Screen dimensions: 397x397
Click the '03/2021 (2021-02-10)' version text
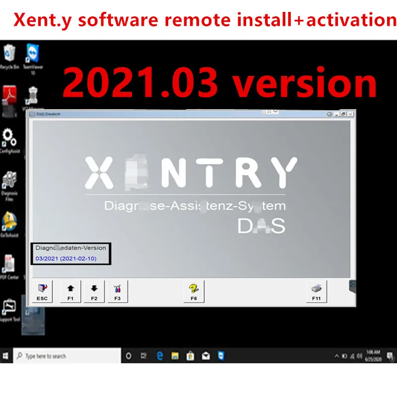point(66,259)
